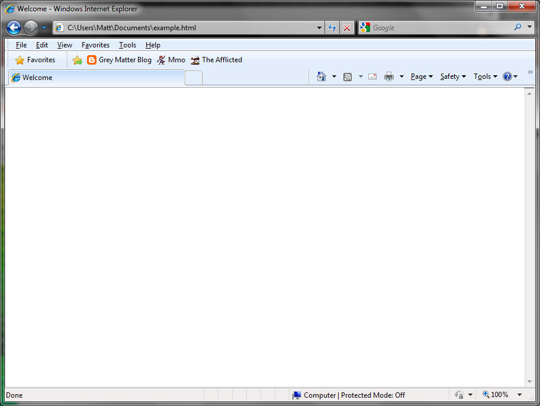Click the 100% zoom level button
This screenshot has width=540, height=406.
pyautogui.click(x=495, y=395)
